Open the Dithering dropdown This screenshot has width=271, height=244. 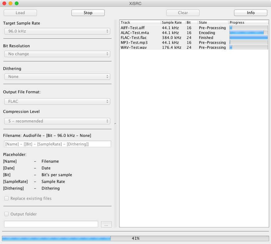pyautogui.click(x=57, y=77)
